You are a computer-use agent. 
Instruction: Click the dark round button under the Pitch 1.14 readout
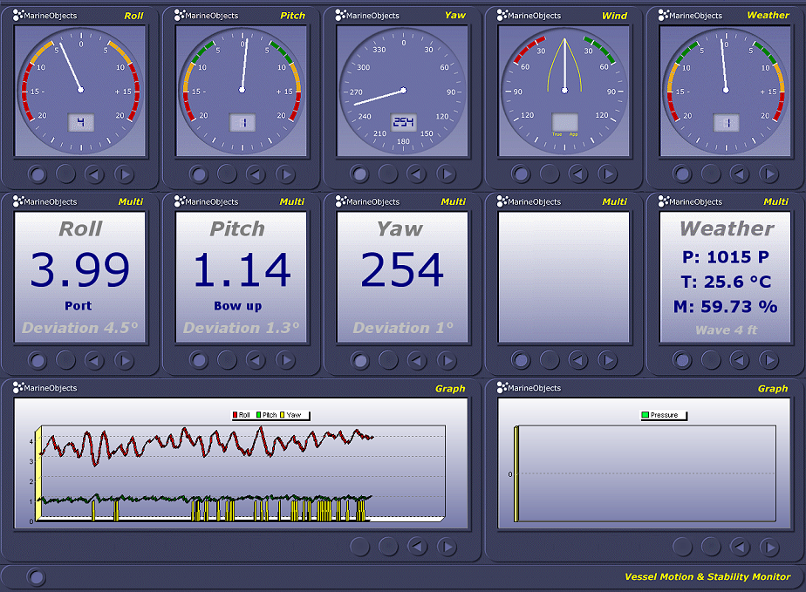pos(227,361)
